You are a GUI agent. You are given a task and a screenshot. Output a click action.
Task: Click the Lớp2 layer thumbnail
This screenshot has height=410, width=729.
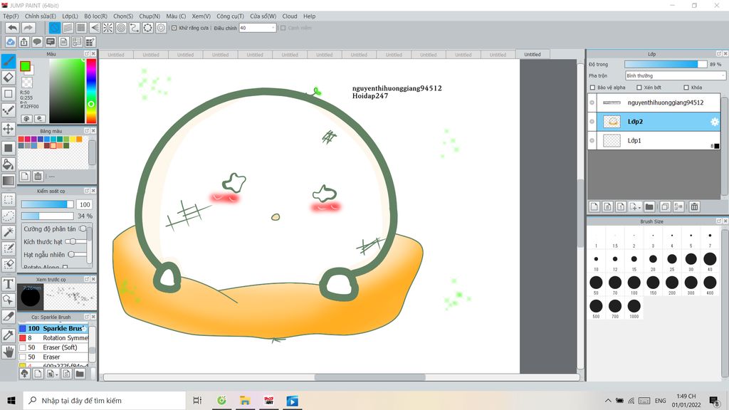tap(612, 122)
